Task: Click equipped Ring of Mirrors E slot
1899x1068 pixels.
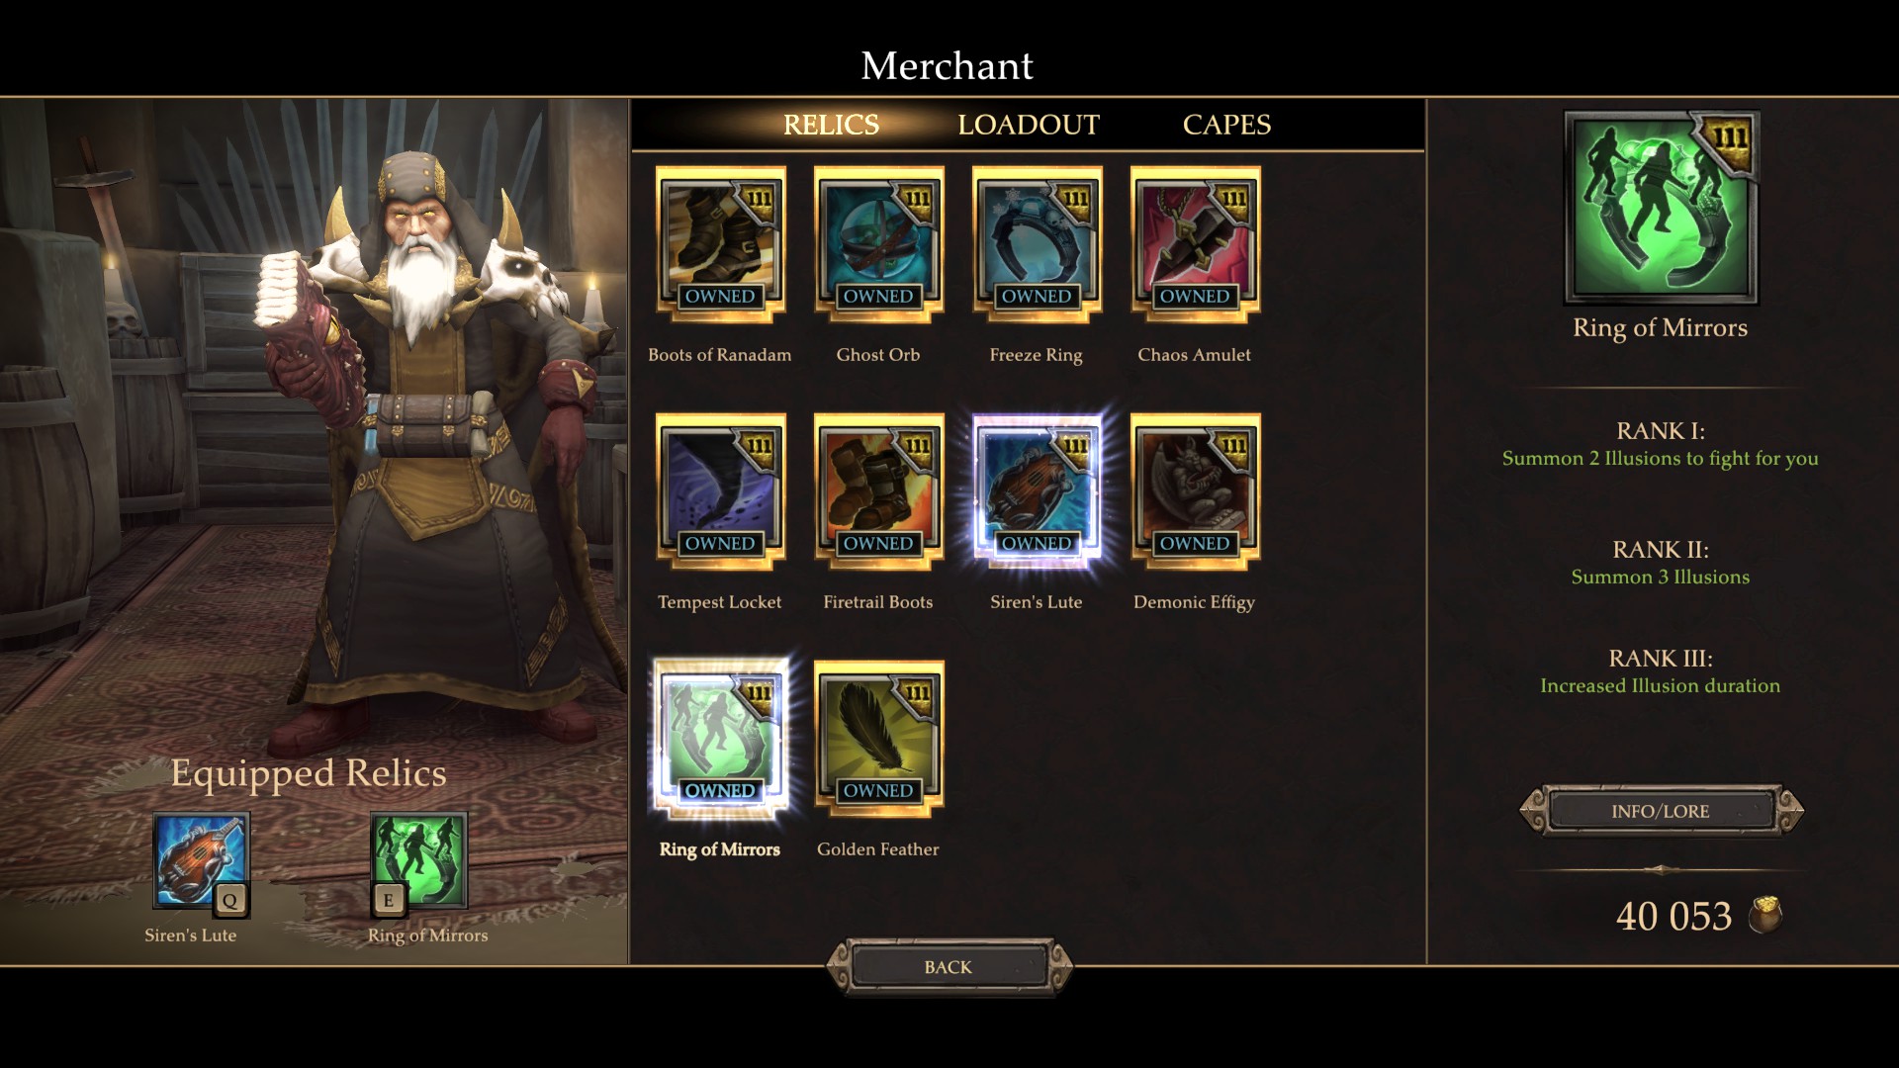Action: pos(418,861)
